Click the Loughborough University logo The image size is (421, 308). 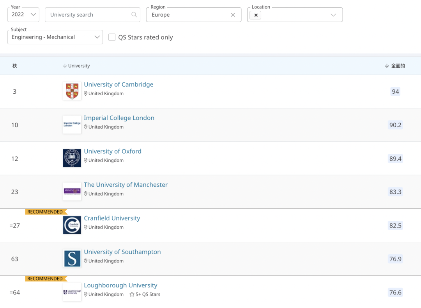[x=72, y=292]
